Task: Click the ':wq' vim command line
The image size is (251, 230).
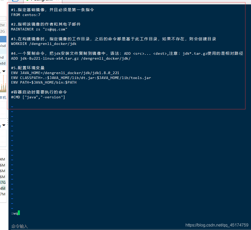Action: coord(15,213)
